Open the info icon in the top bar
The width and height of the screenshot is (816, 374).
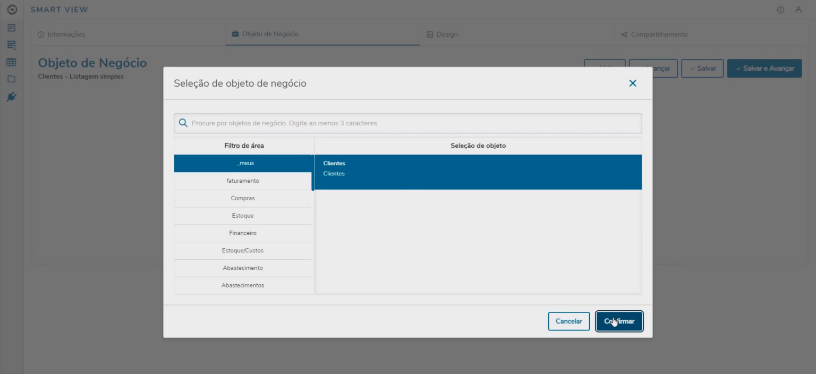click(x=780, y=10)
